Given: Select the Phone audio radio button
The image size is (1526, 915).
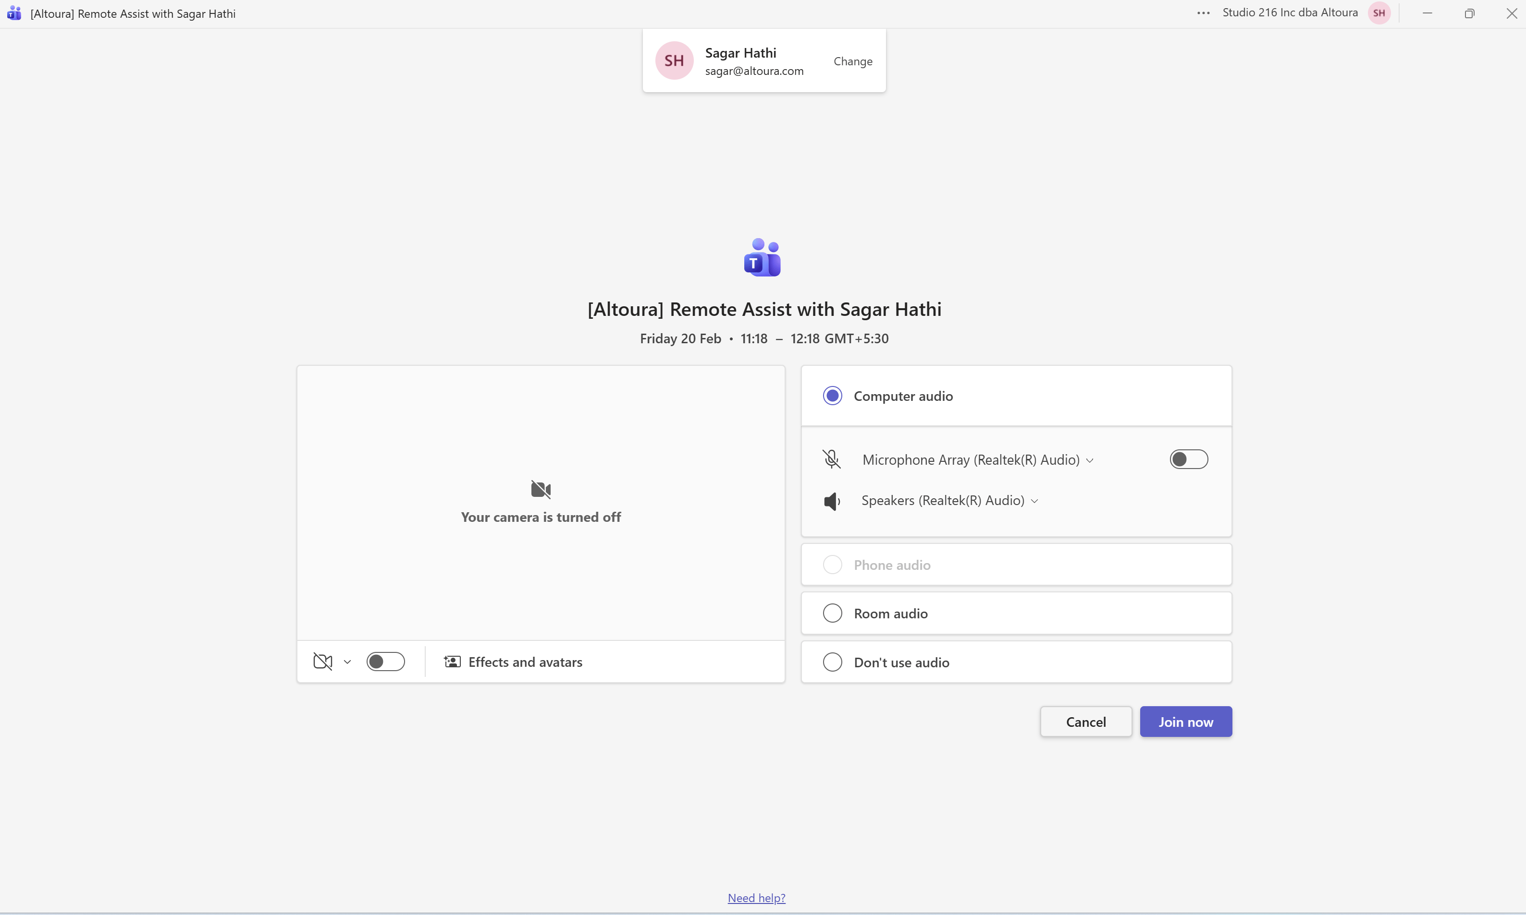Looking at the screenshot, I should click(x=832, y=565).
